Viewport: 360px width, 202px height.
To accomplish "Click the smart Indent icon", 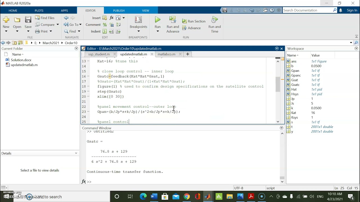I will (105, 31).
